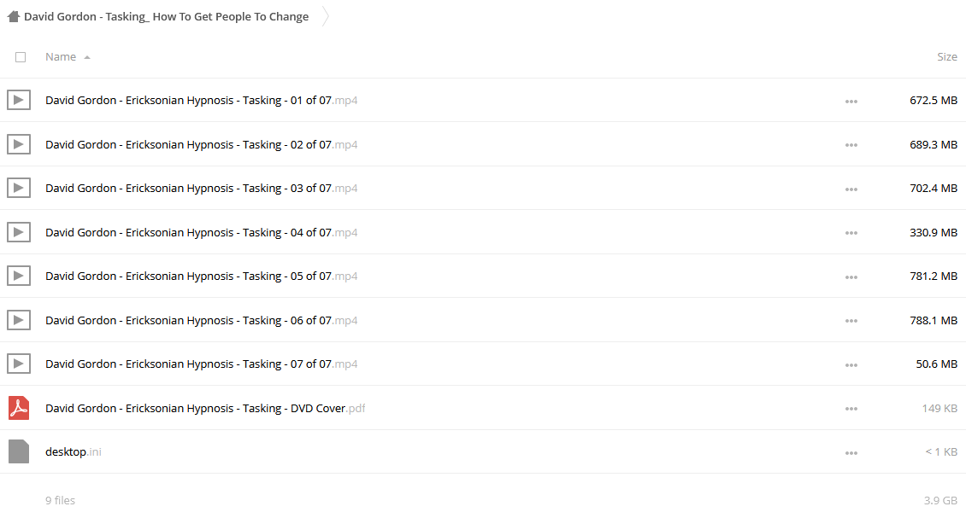Click the video icon for Tasking 07 of 07

click(19, 364)
